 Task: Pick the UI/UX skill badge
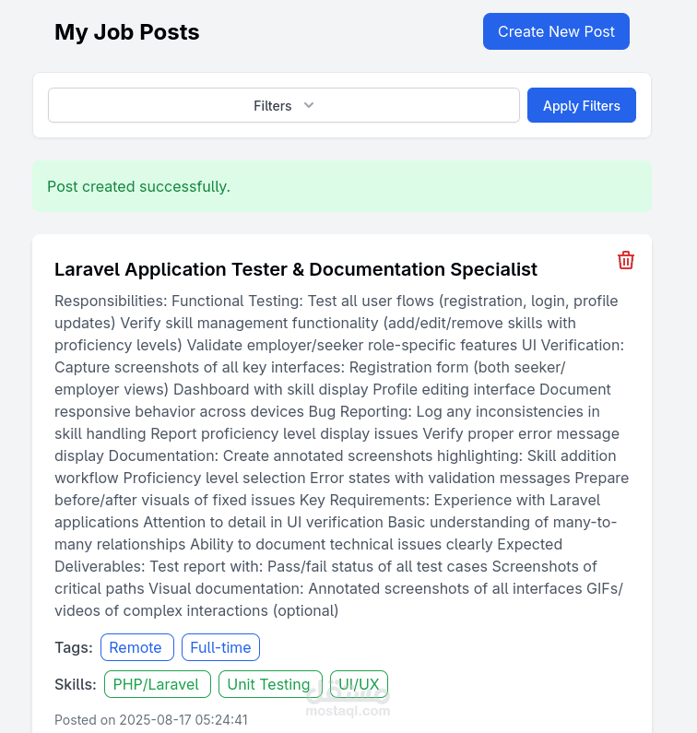point(359,684)
